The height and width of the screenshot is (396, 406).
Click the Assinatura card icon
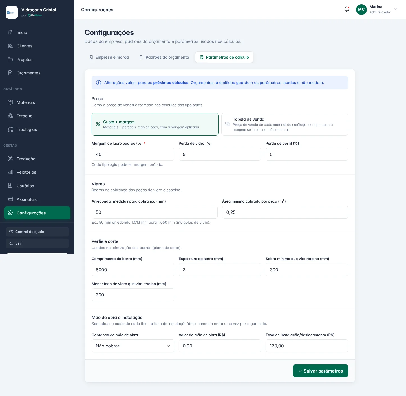point(10,199)
